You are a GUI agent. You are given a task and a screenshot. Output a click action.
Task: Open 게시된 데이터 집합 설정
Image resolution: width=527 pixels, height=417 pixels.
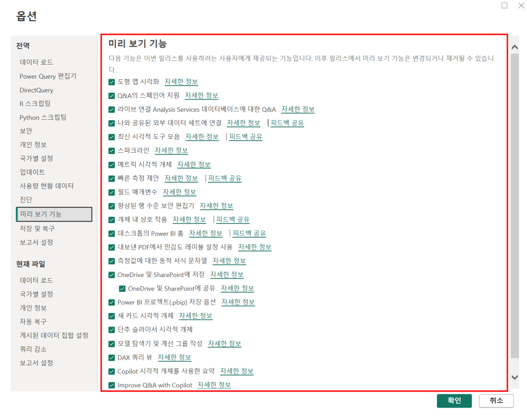(54, 335)
